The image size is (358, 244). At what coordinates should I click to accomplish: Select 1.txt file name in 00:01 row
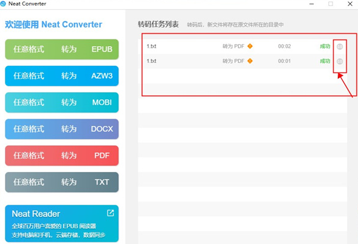151,61
